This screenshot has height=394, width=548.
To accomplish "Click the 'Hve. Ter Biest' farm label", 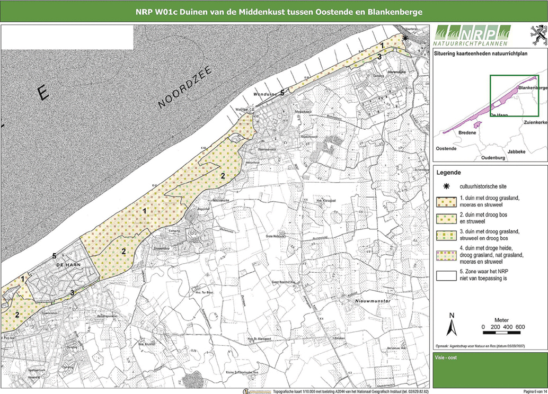I will click(x=204, y=292).
